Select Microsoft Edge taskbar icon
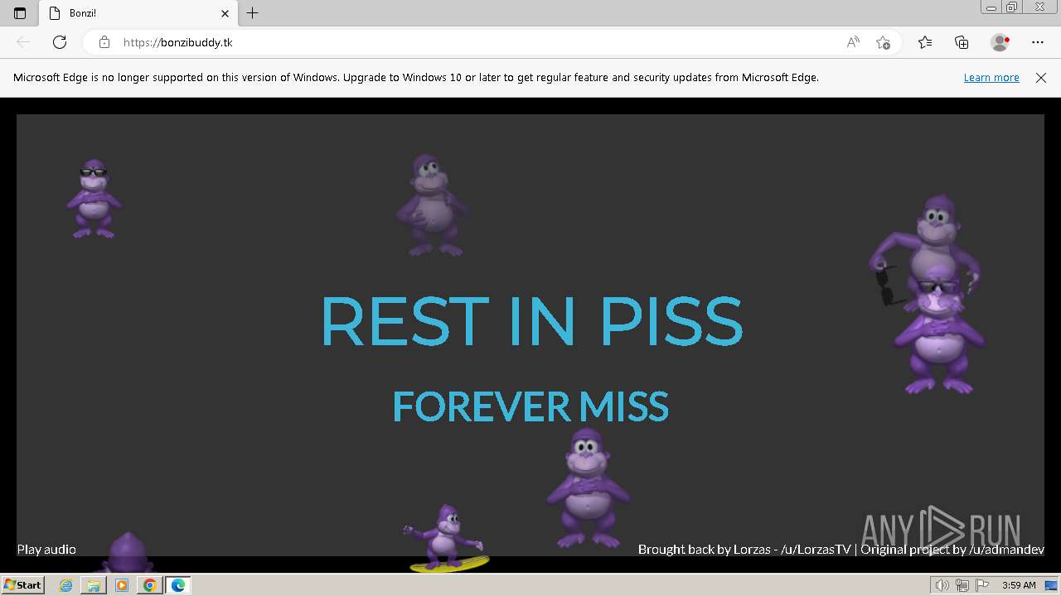 click(x=178, y=585)
